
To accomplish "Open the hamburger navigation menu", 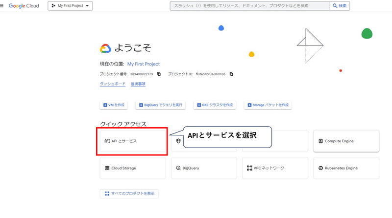I will 2,5.
